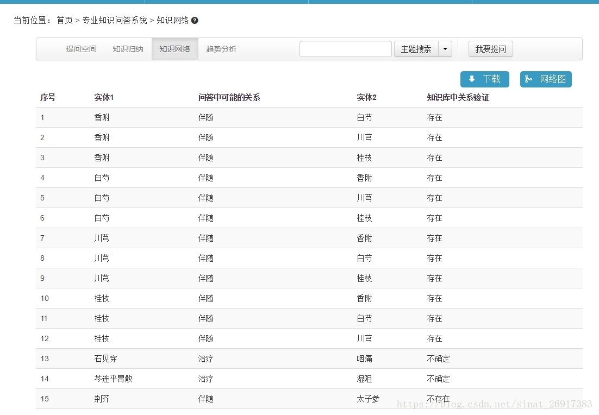Select 芩连平胃散 in row 14
The image size is (599, 415).
coord(114,379)
